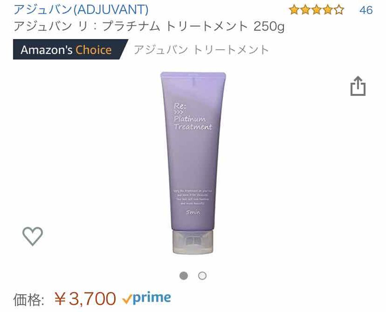Image resolution: width=386 pixels, height=312 pixels.
Task: Tap the empty fifth rating star
Action: pyautogui.click(x=339, y=10)
